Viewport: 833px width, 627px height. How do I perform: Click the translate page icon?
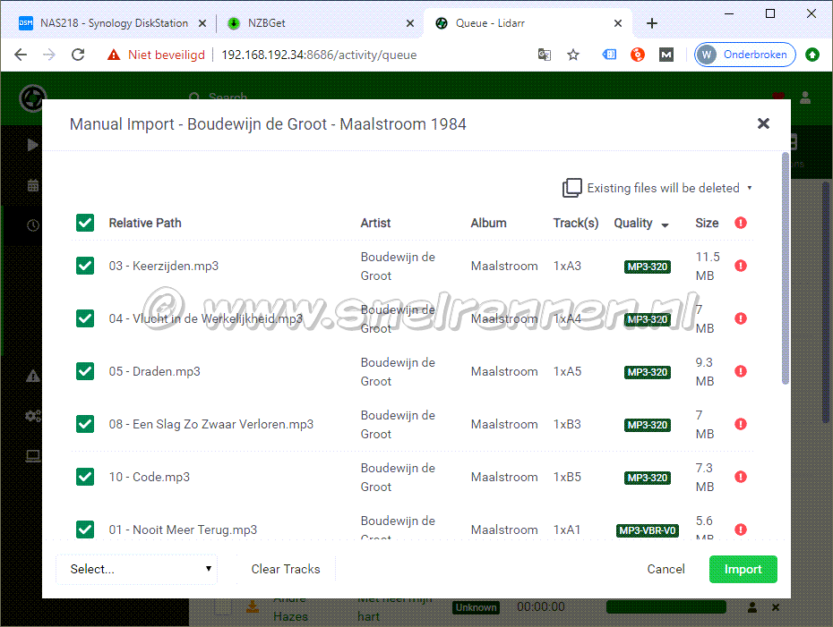point(544,55)
